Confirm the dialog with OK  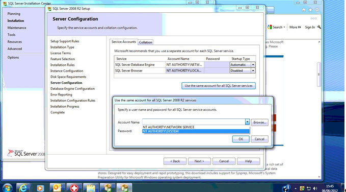(241, 139)
